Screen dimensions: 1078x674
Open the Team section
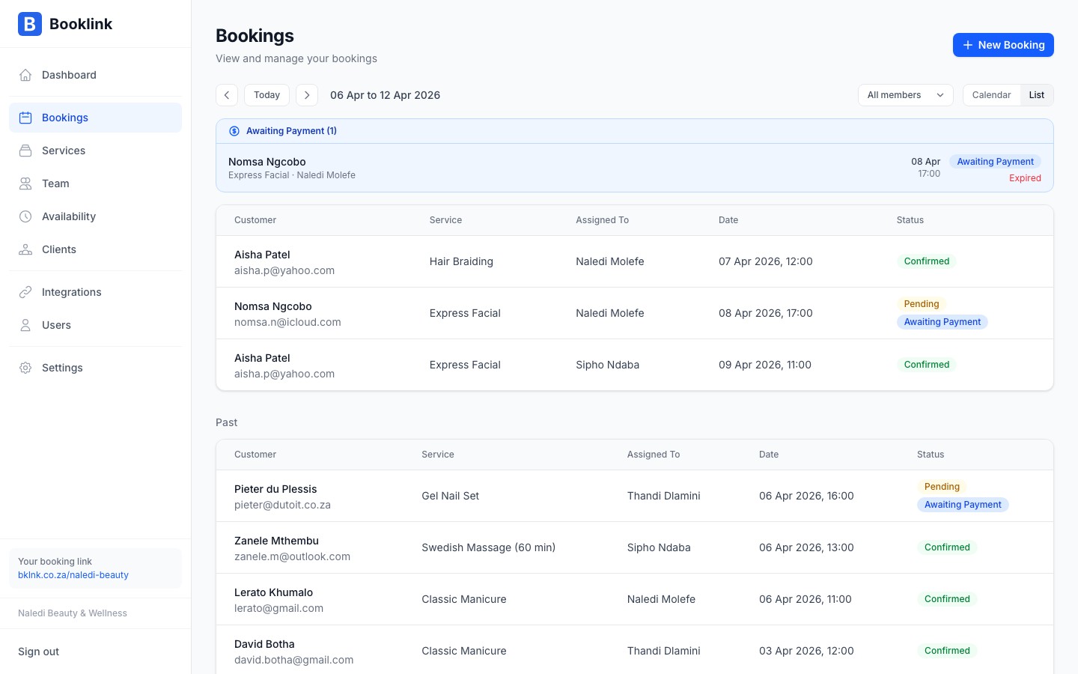click(55, 183)
